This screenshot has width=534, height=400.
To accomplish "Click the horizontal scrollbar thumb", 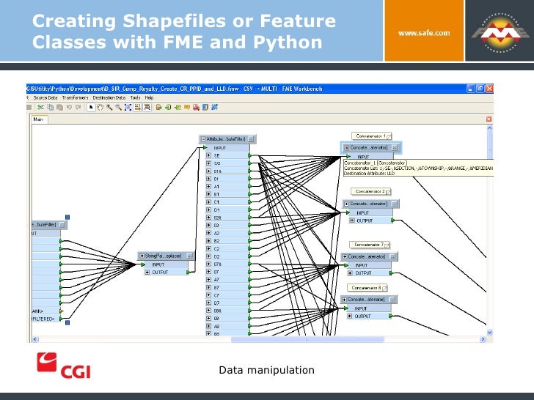I will point(307,339).
